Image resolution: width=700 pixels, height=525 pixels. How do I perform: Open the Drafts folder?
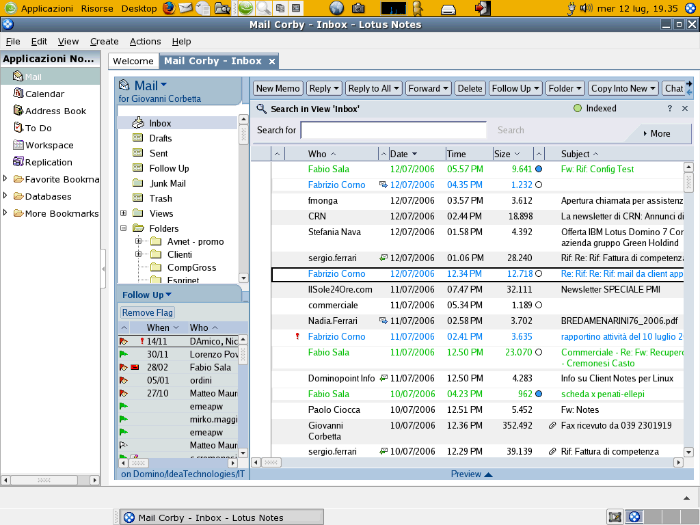tap(152, 138)
